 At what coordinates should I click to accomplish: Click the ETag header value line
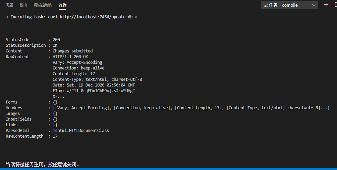[94, 91]
